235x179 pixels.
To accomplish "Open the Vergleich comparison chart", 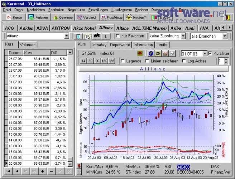I will click(x=87, y=18).
